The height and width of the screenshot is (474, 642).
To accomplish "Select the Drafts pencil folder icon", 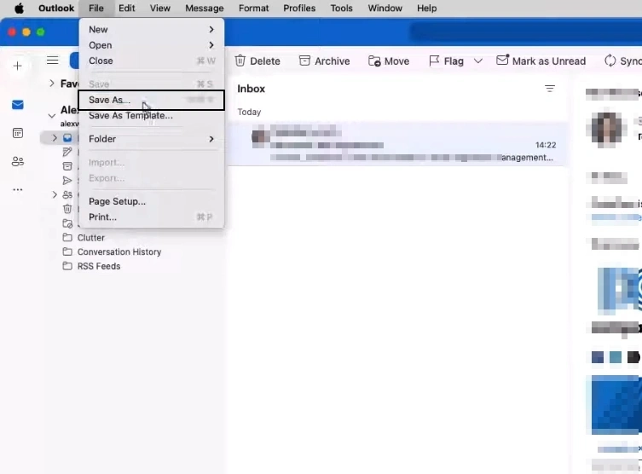I will [67, 153].
